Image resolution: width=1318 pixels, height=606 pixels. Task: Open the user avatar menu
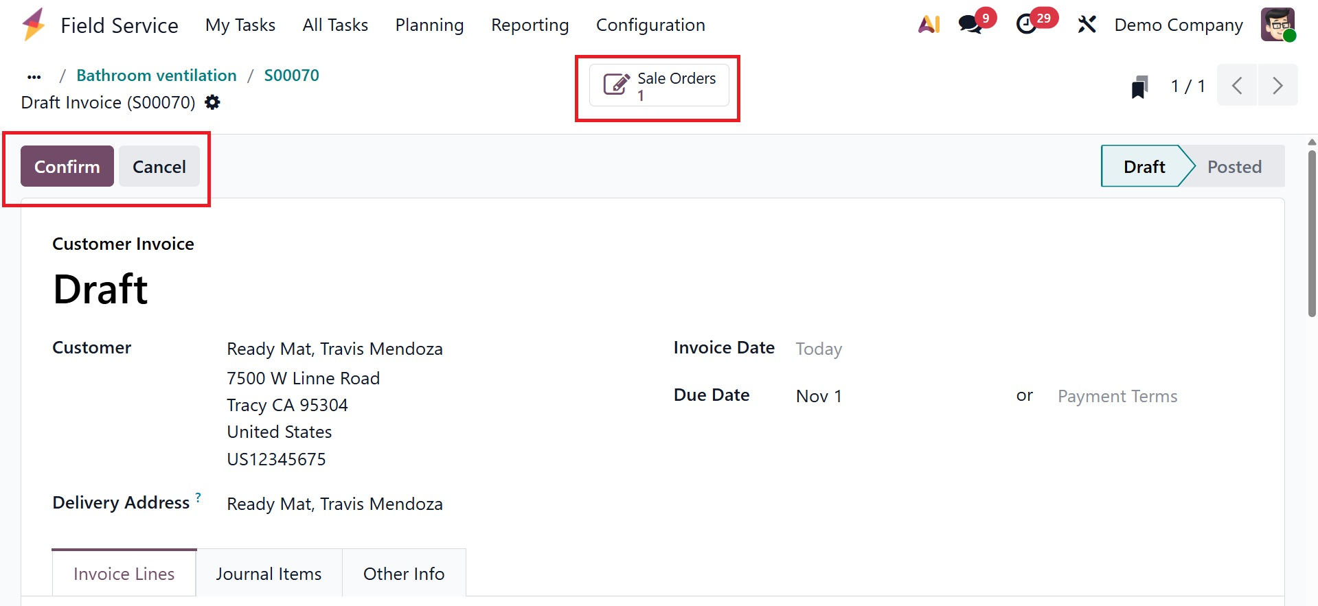[x=1277, y=25]
